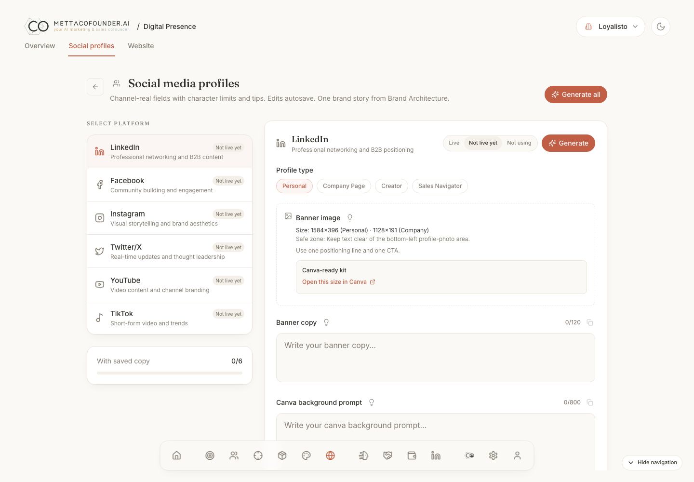
Task: Select the Sales Navigator profile type
Action: coord(440,186)
